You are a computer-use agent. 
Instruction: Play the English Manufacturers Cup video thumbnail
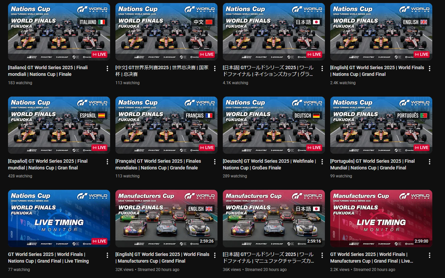pyautogui.click(x=166, y=219)
